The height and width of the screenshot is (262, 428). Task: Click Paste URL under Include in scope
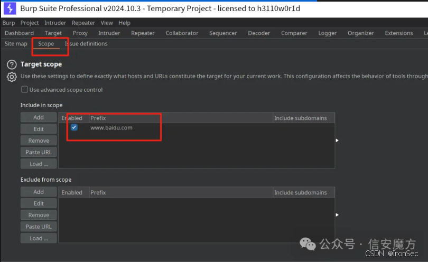(x=39, y=152)
